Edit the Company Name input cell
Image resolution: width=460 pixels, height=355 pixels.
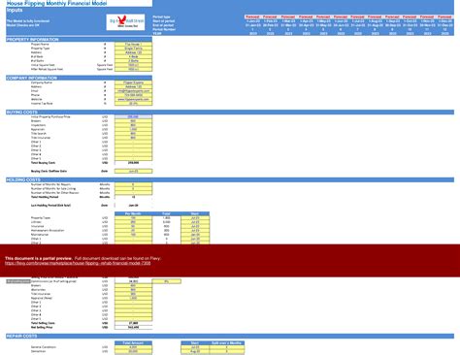click(133, 82)
